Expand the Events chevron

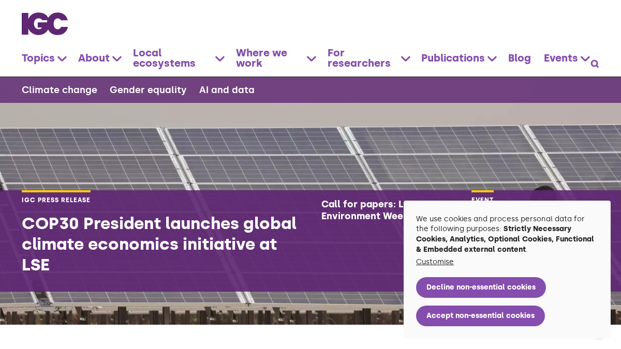tap(585, 59)
